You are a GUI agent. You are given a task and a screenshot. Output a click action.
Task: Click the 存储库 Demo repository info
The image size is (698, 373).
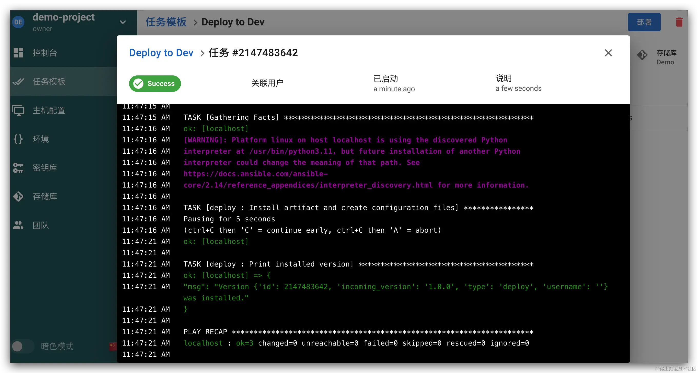point(666,57)
